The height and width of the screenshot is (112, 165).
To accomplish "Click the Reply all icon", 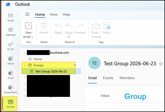I will pyautogui.click(x=69, y=26).
